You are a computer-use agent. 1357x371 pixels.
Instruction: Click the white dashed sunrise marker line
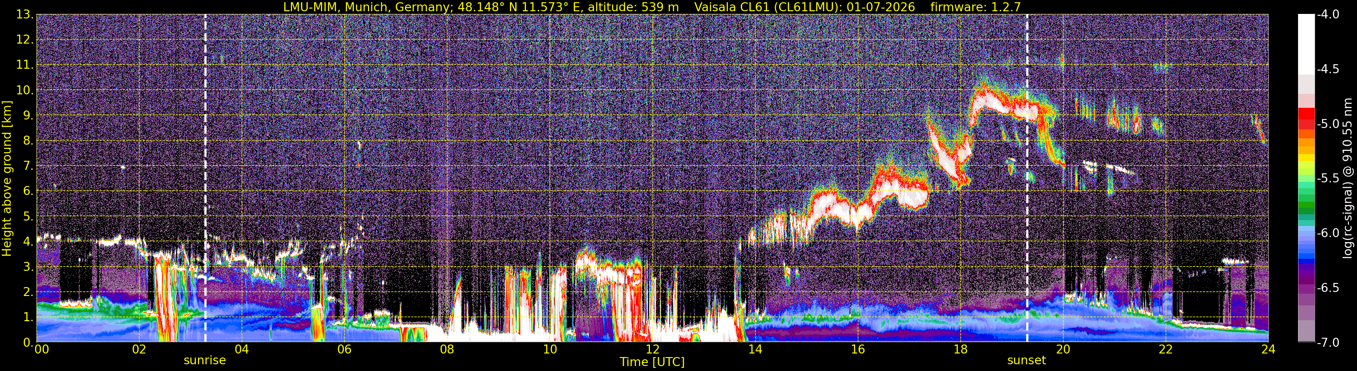[205, 178]
